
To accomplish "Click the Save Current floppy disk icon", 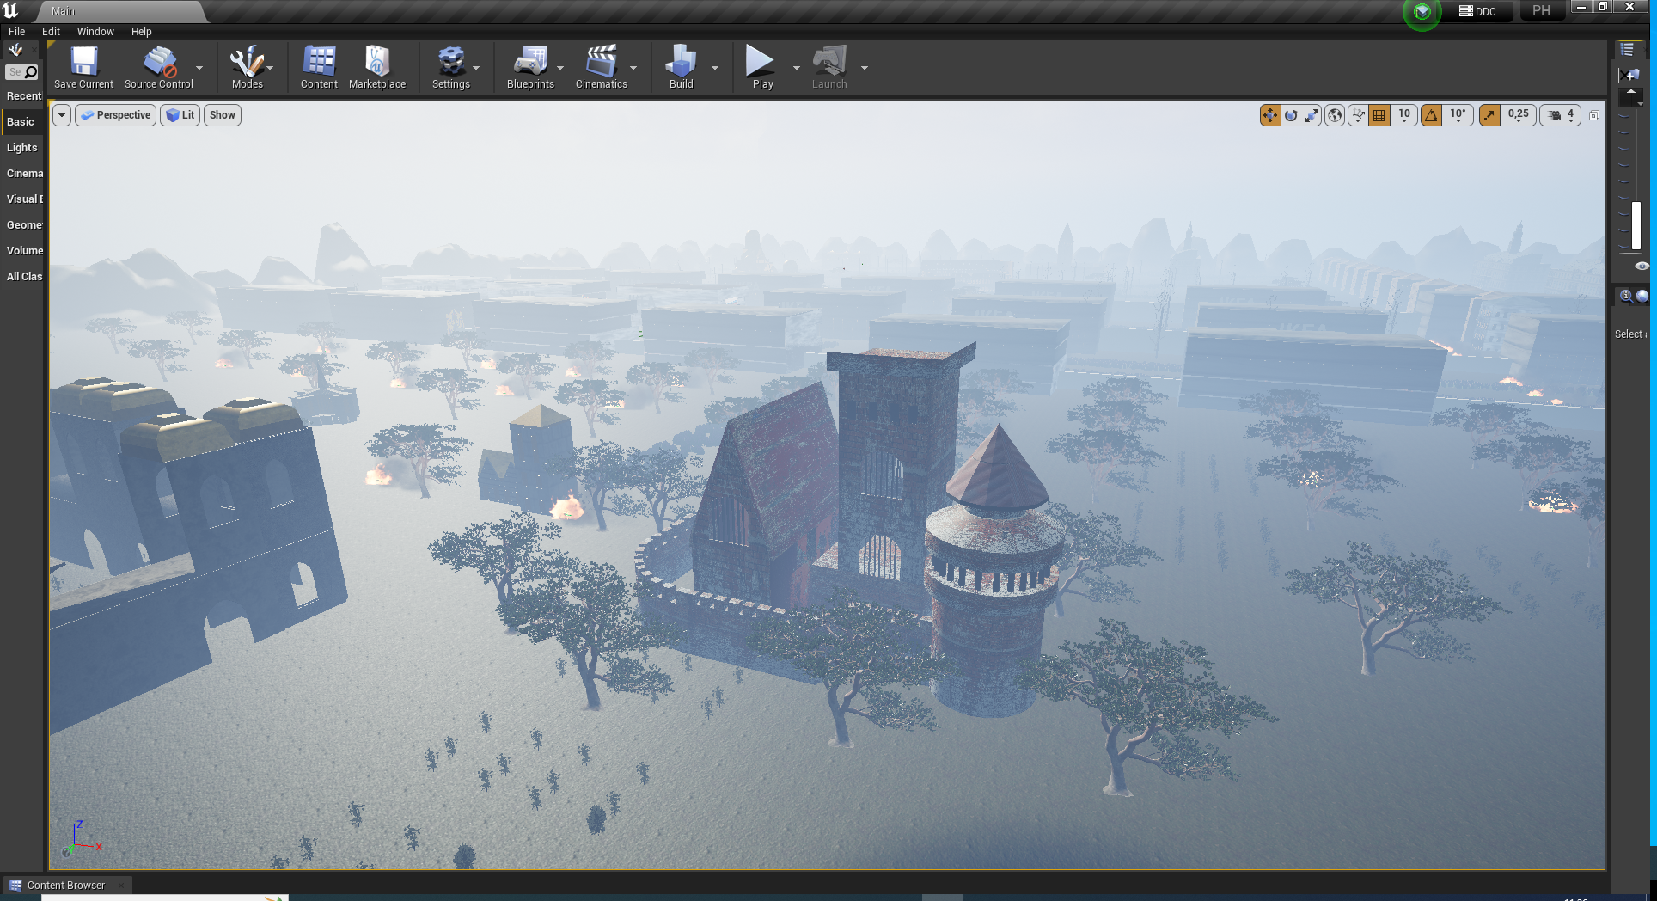I will click(83, 63).
